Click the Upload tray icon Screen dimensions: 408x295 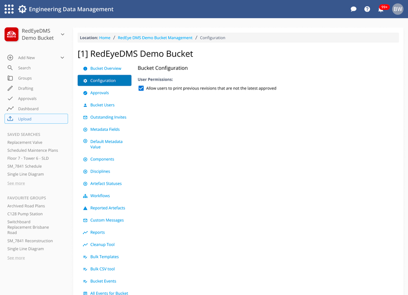coord(10,119)
